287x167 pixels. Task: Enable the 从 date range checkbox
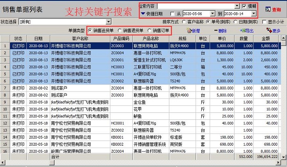click(172, 14)
